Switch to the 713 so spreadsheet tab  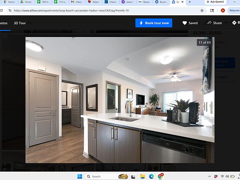(x=60, y=2)
